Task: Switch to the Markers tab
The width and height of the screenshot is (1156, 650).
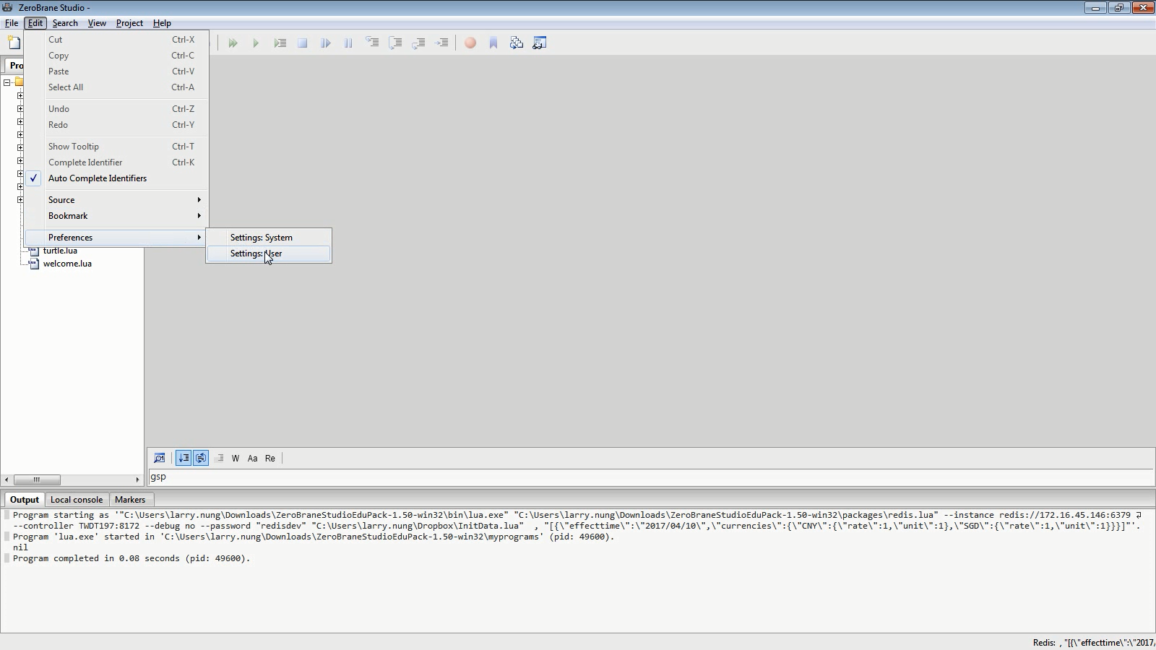Action: pos(130,500)
